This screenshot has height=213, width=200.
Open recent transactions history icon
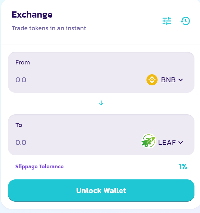click(x=185, y=21)
